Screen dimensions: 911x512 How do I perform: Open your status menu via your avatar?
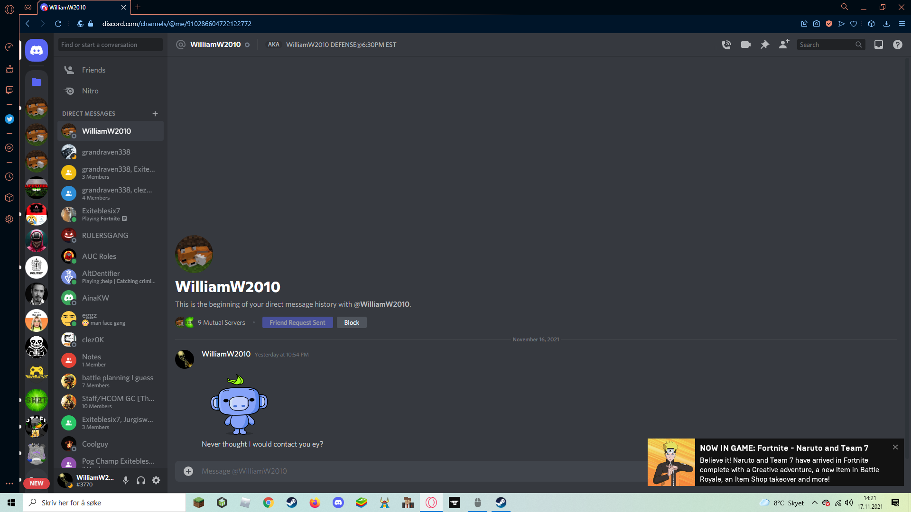[66, 480]
